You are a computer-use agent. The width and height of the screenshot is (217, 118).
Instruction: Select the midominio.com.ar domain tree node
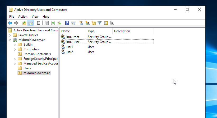point(31,40)
